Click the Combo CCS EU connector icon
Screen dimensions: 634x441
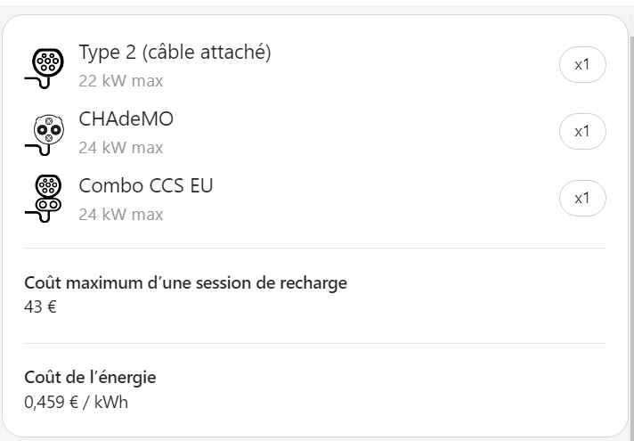pos(44,199)
